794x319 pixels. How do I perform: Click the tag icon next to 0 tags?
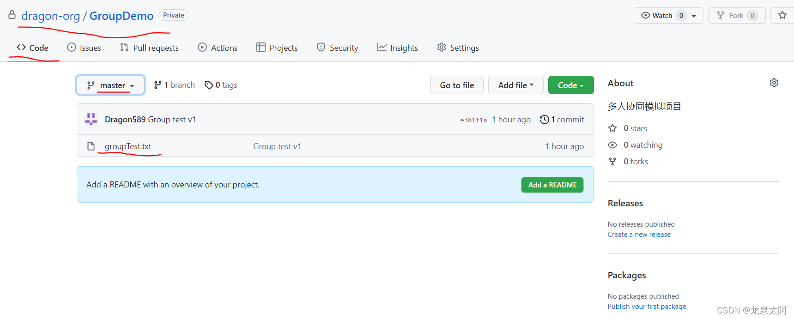(x=209, y=85)
